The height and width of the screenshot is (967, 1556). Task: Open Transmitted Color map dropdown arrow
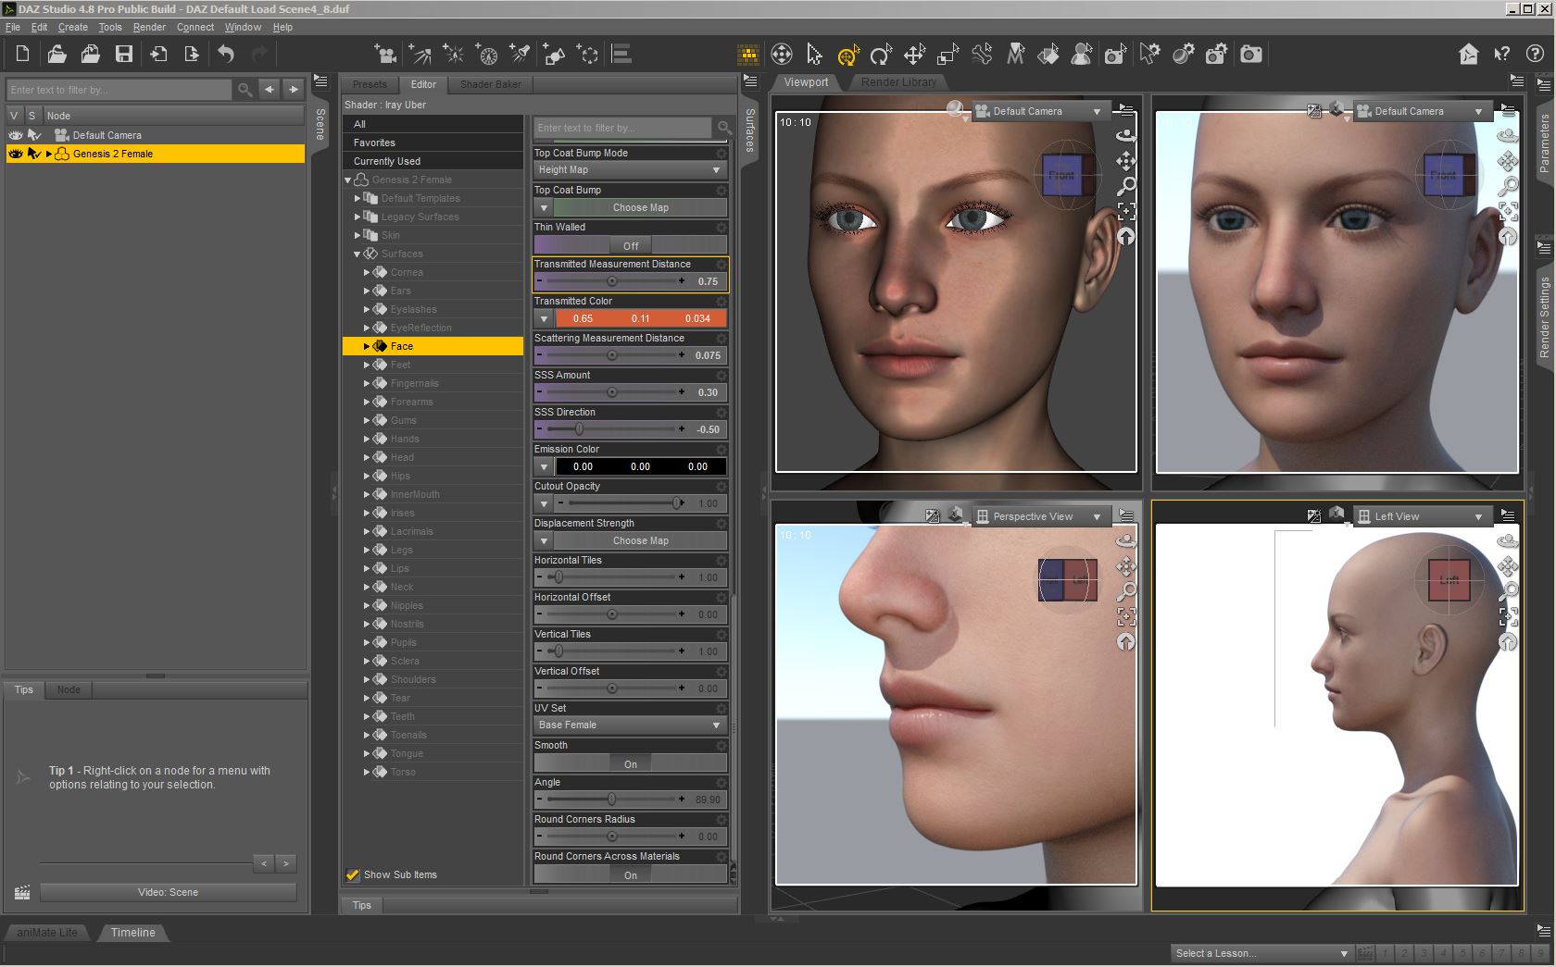click(x=545, y=318)
